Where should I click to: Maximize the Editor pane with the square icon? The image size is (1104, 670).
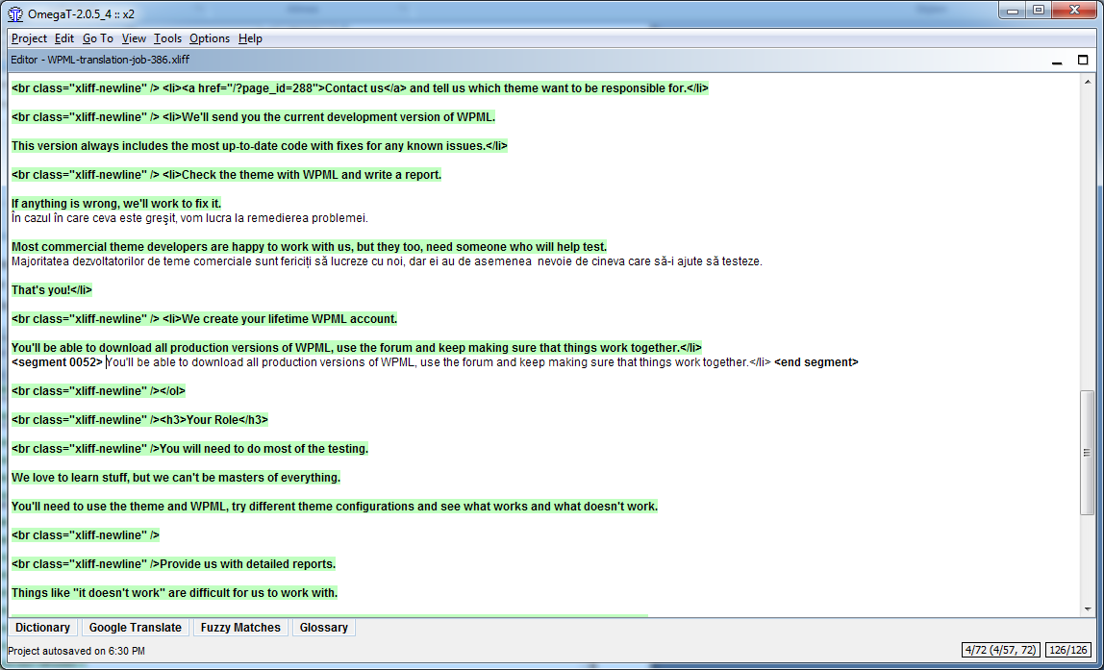[1083, 61]
